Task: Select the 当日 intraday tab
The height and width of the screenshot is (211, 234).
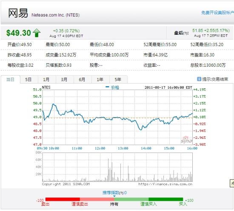Action: (x=10, y=79)
